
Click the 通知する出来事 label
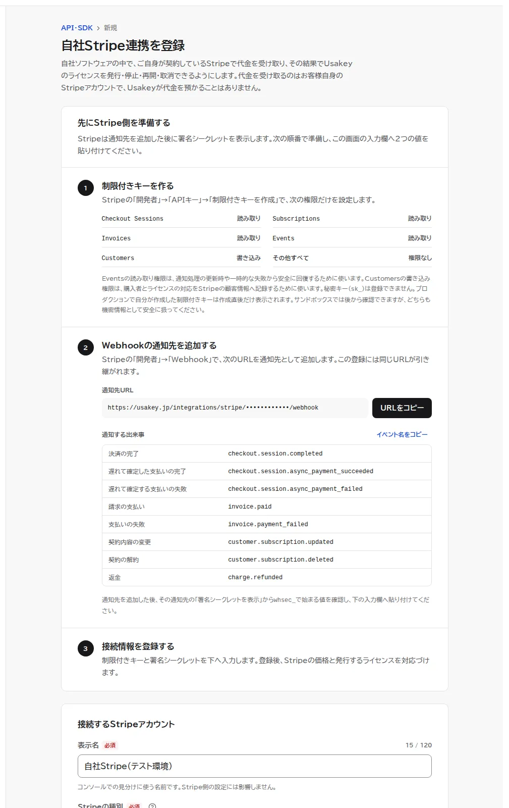(123, 434)
